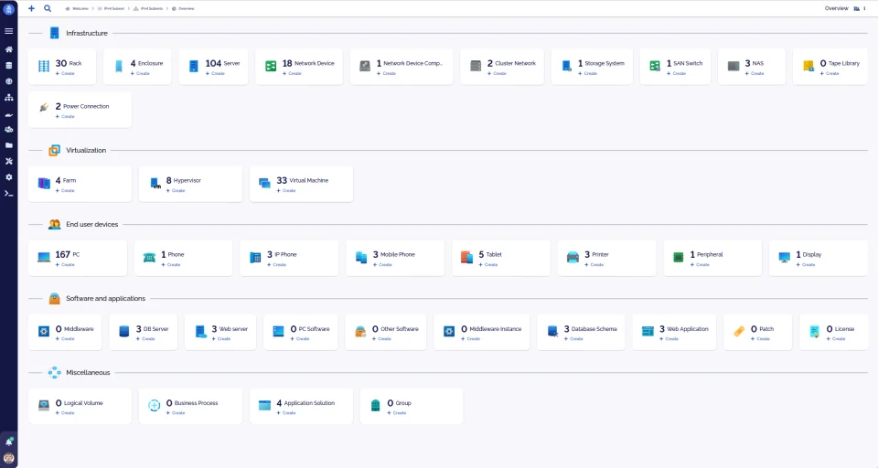Open the vertical dots menu at top right
The image size is (878, 468).
pos(865,8)
